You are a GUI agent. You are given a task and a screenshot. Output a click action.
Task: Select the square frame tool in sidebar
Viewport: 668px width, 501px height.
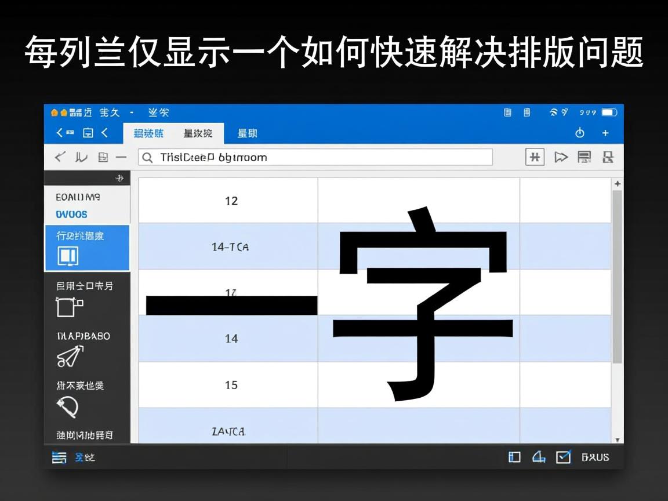(68, 306)
